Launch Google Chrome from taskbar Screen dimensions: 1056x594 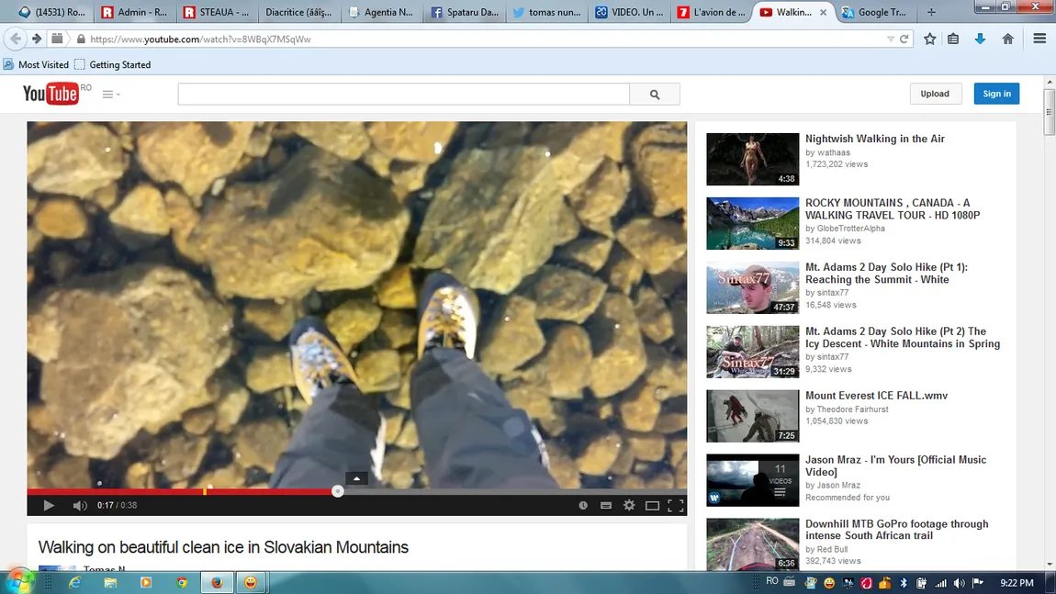click(181, 583)
